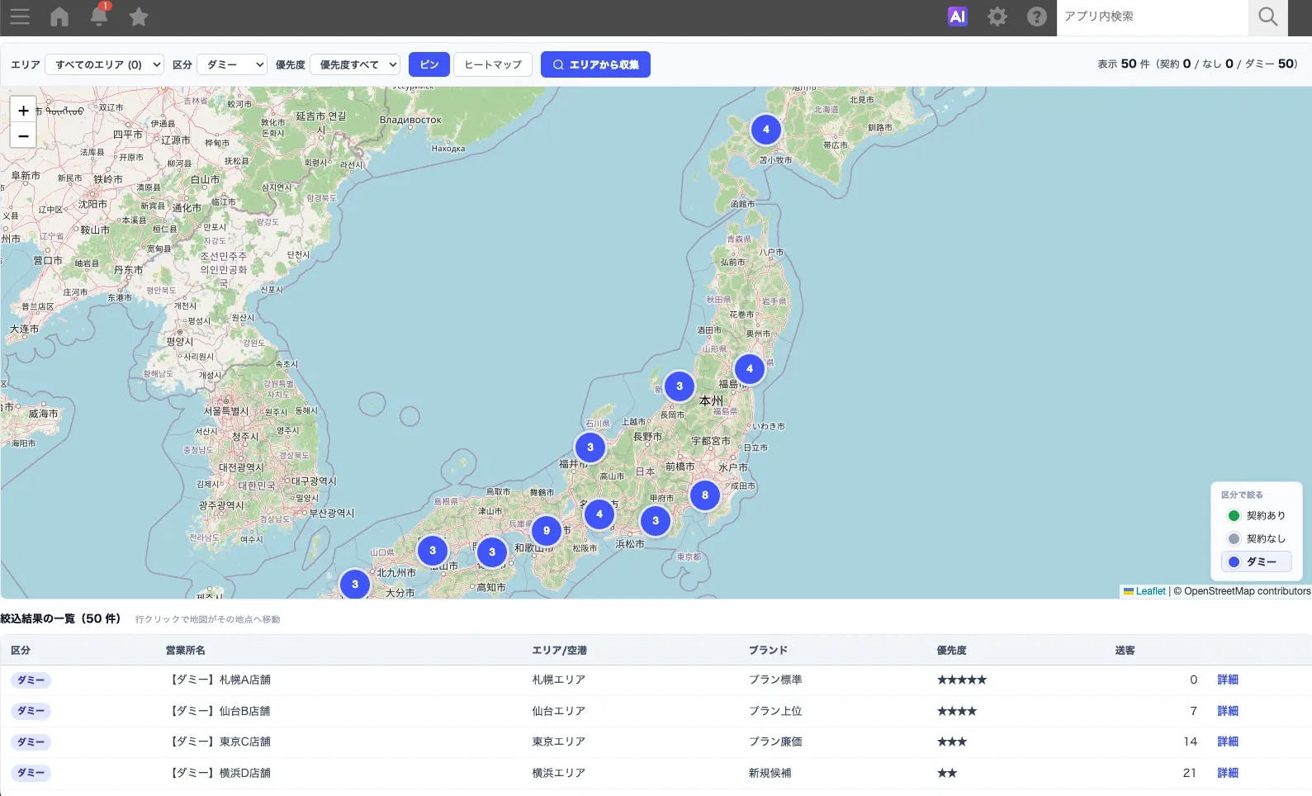Open the hamburger menu

[x=20, y=17]
